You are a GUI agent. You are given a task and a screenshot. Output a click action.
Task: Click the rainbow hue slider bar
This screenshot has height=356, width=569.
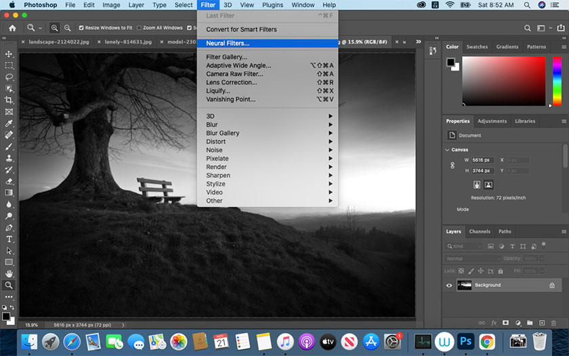click(x=557, y=81)
